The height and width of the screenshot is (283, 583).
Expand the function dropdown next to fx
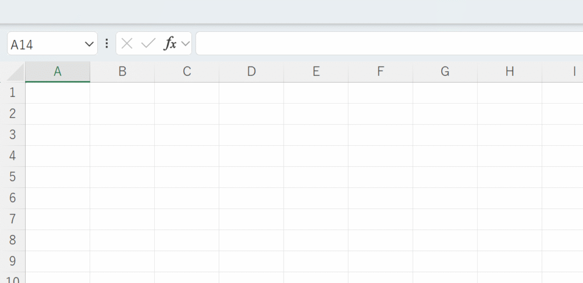[x=186, y=44]
